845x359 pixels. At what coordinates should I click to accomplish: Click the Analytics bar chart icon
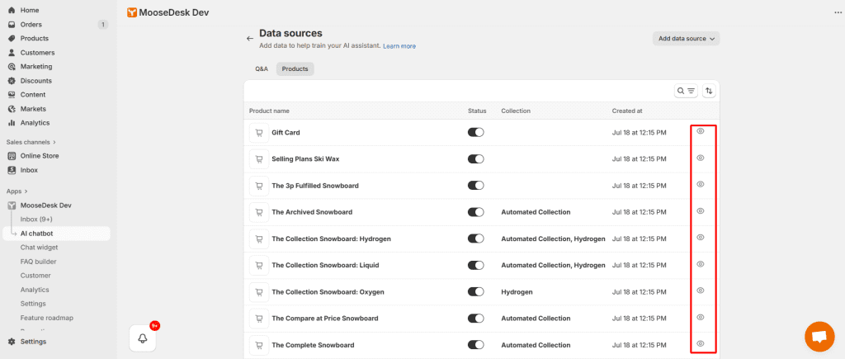[x=12, y=122]
